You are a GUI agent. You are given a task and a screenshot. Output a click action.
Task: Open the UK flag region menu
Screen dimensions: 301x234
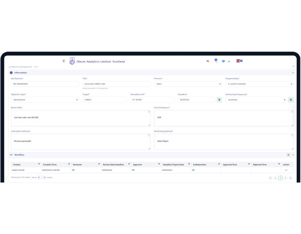point(239,61)
